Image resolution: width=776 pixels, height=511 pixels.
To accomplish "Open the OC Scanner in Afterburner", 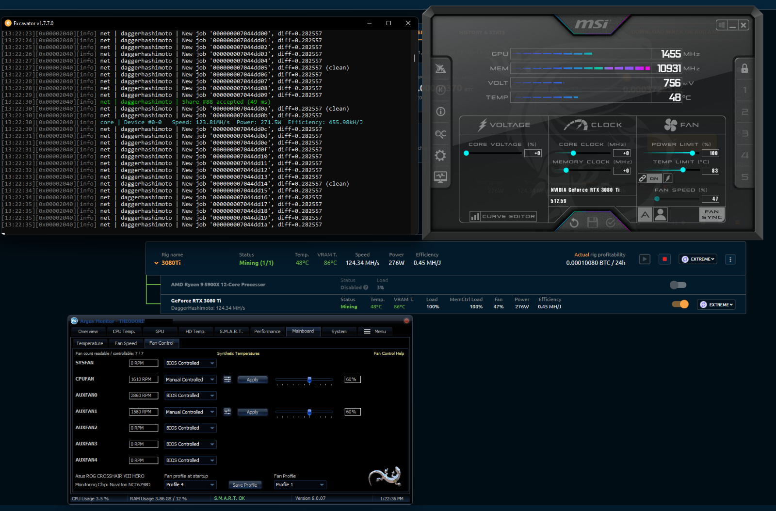I will [x=440, y=134].
